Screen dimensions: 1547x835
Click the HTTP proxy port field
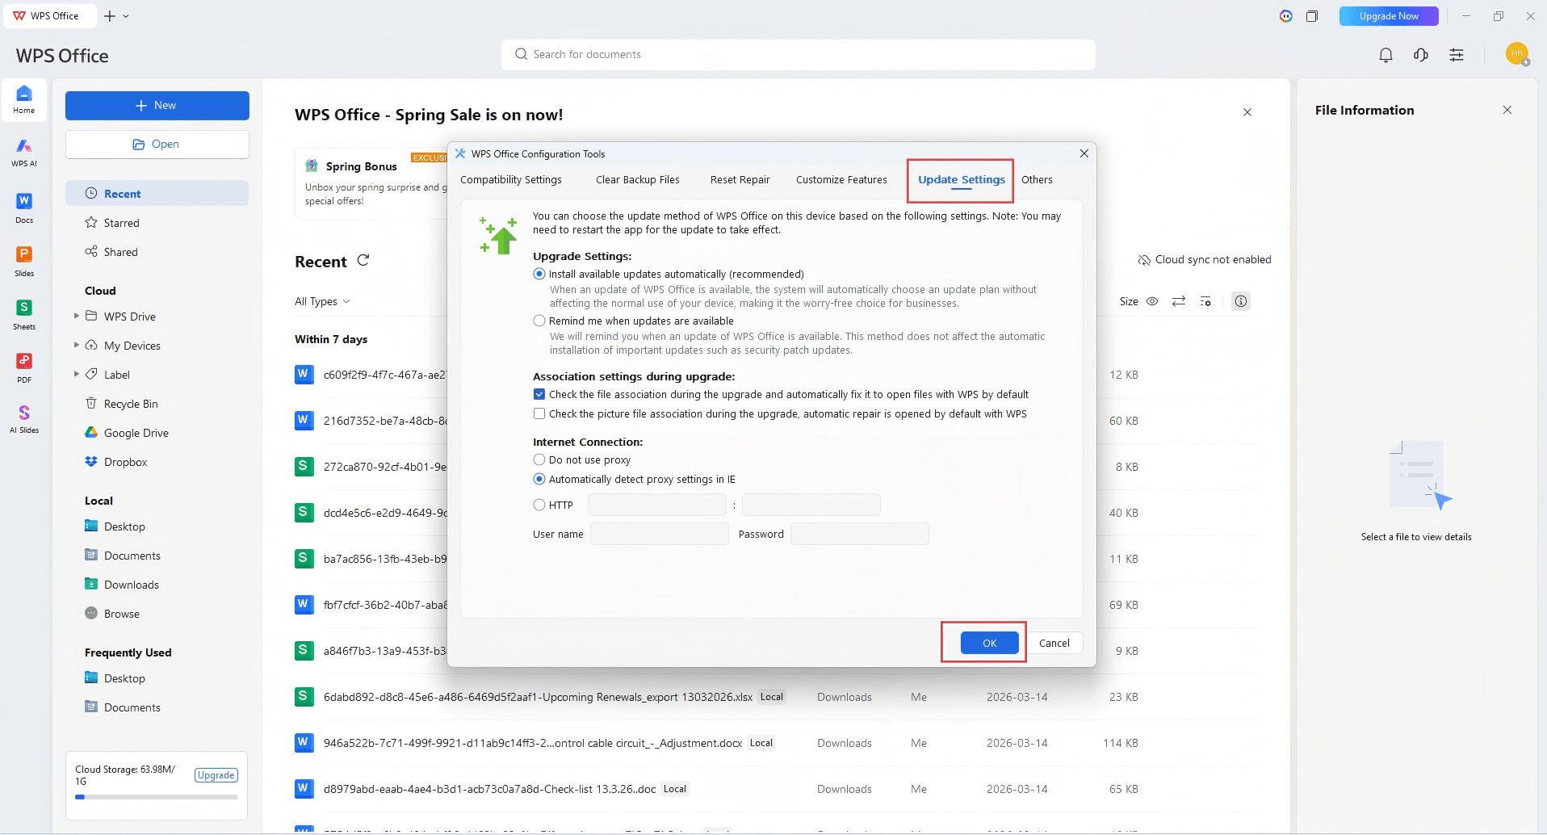tap(811, 505)
